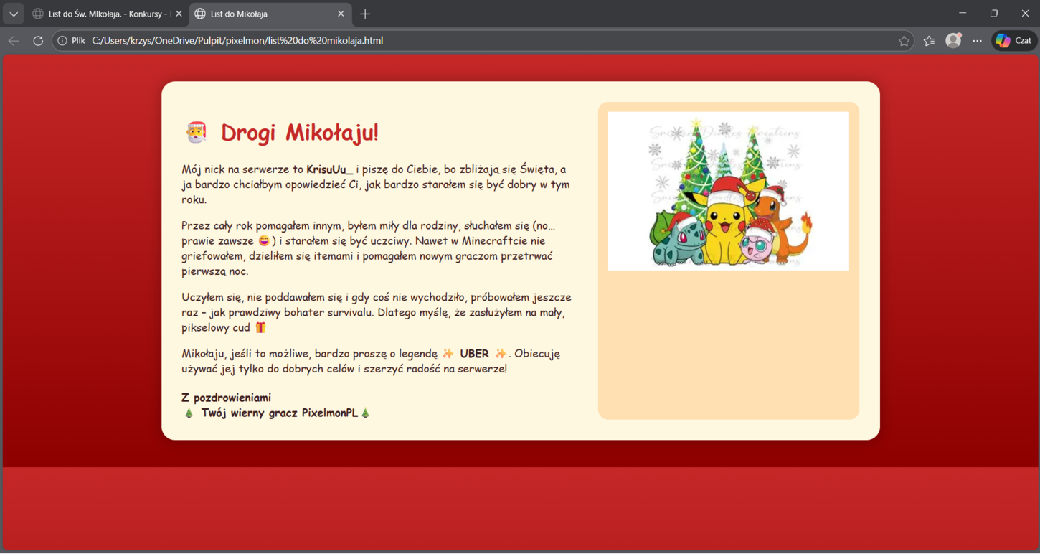Focus the address bar showing the file path

(430, 41)
